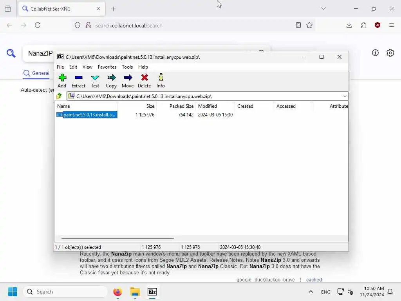Go forward in Firefox
401x301 pixels.
click(x=23, y=25)
